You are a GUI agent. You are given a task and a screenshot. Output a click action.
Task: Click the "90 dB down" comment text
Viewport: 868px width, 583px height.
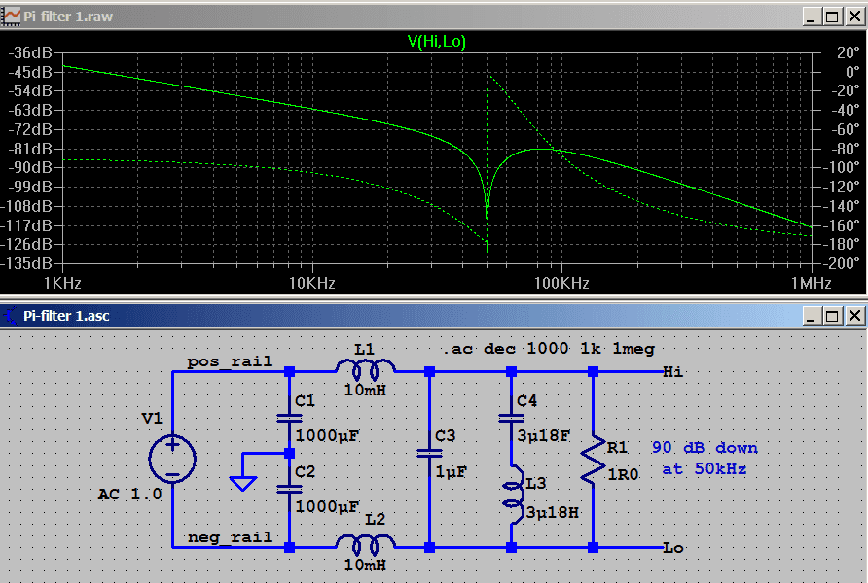(x=705, y=448)
